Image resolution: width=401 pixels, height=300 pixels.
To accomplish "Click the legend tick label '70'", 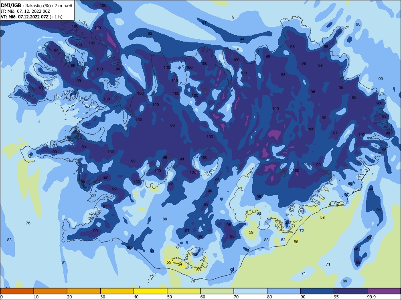I will (236, 297).
